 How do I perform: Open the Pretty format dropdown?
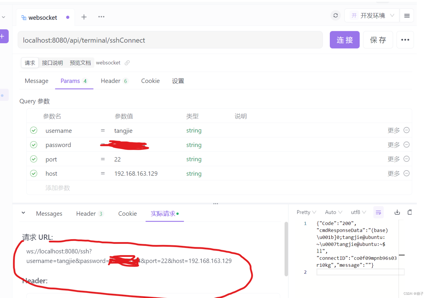pos(306,212)
